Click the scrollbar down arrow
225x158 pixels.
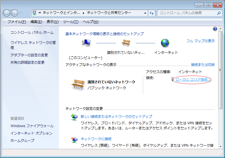click(x=220, y=146)
